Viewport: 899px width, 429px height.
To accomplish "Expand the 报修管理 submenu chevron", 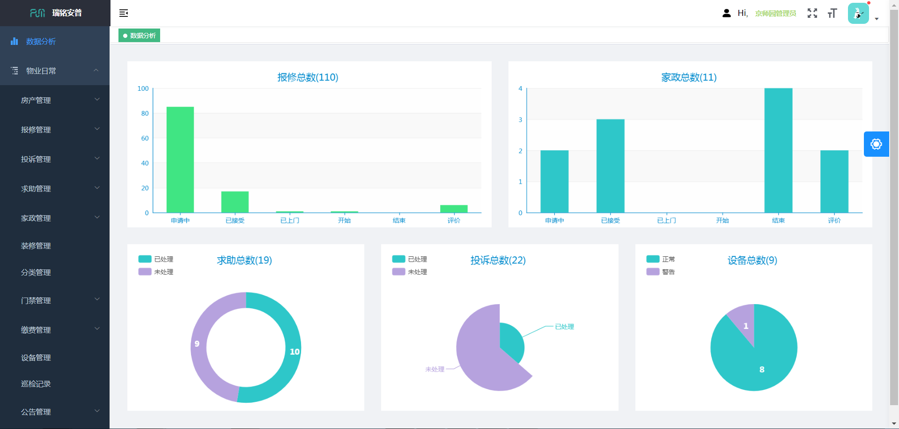I will tap(97, 129).
